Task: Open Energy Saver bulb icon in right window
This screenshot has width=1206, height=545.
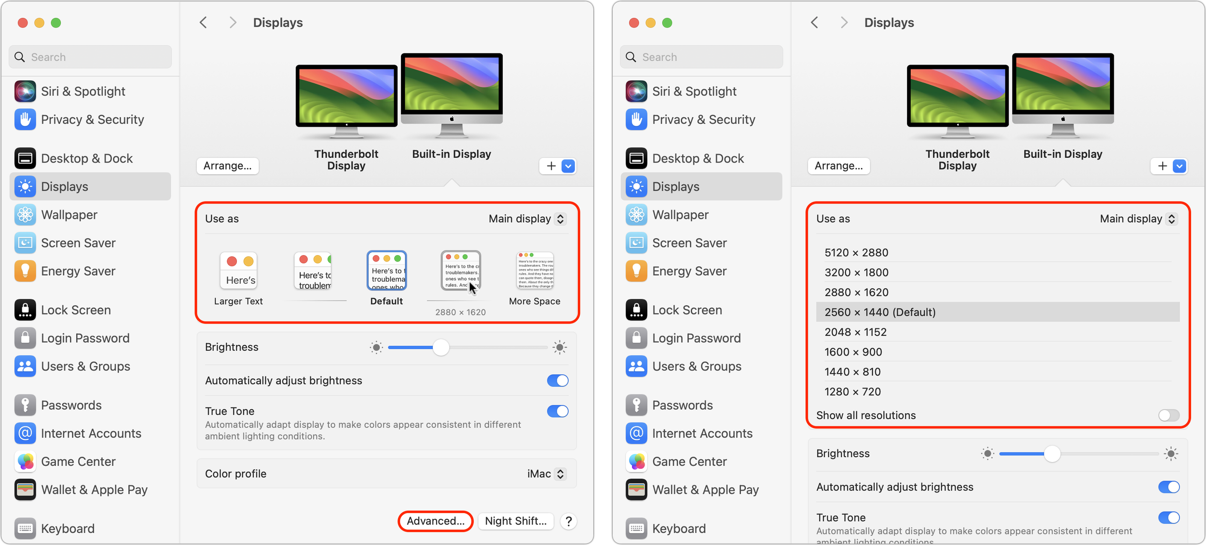Action: pos(636,271)
